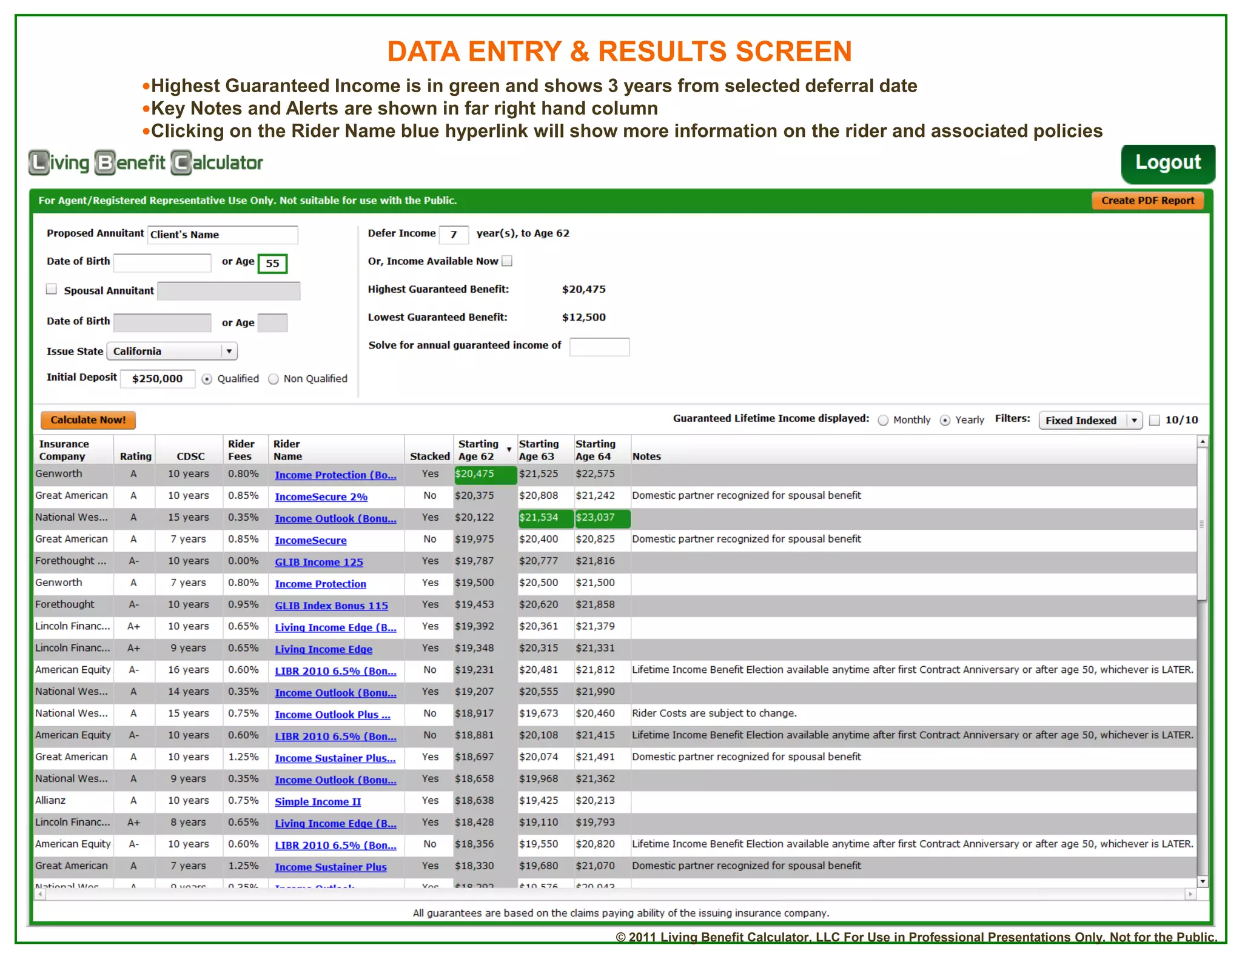
Task: Click the Create PDF Report button
Action: point(1147,201)
